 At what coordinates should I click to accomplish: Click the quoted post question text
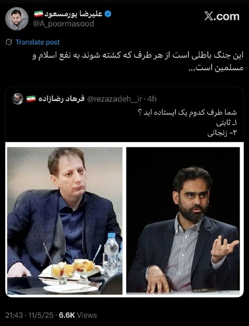187,112
